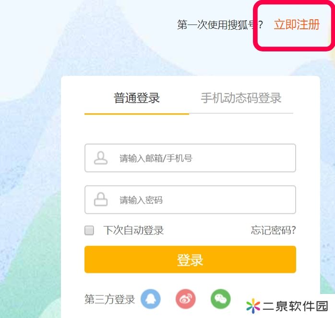Click the 第三方登录 label
The image size is (335, 318).
[109, 299]
